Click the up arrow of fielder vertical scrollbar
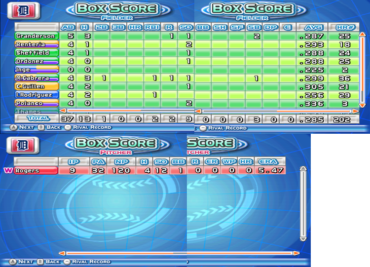This screenshot has height=267, width=370. tap(362, 35)
